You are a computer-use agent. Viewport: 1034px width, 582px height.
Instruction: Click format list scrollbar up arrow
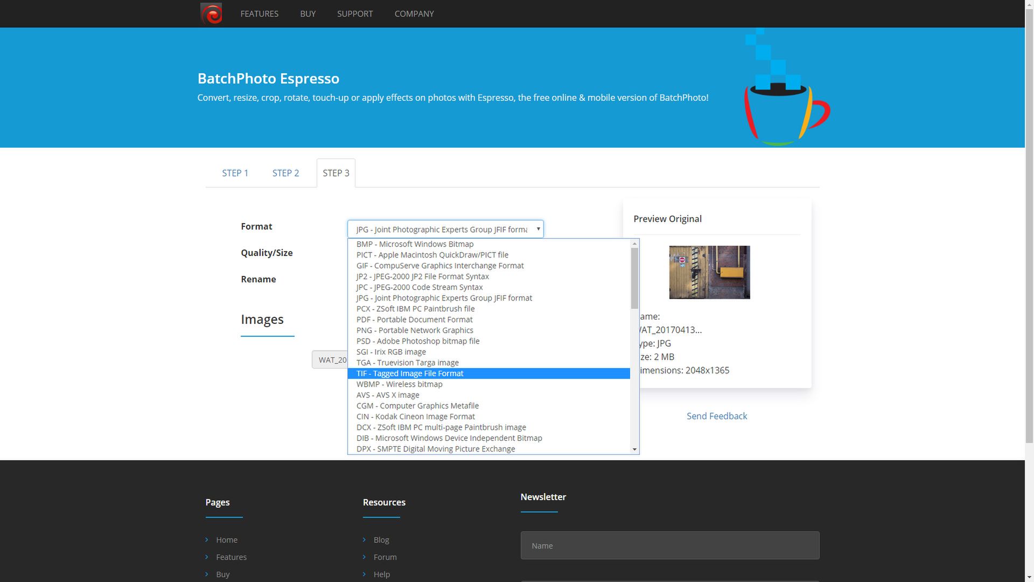634,244
